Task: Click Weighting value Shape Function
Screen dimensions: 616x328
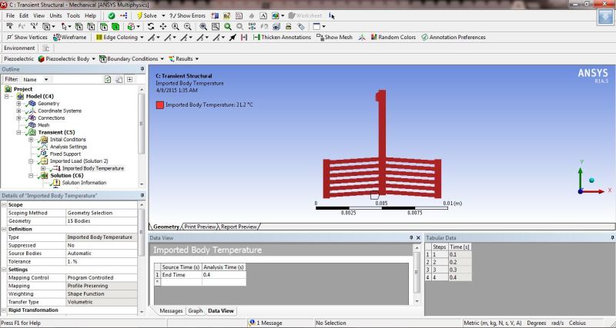Action: 102,294
